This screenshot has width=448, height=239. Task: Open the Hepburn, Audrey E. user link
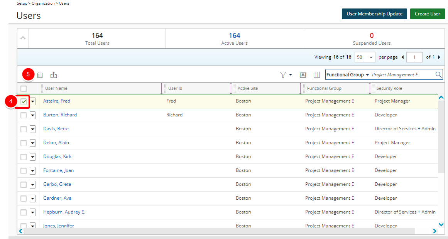64,212
